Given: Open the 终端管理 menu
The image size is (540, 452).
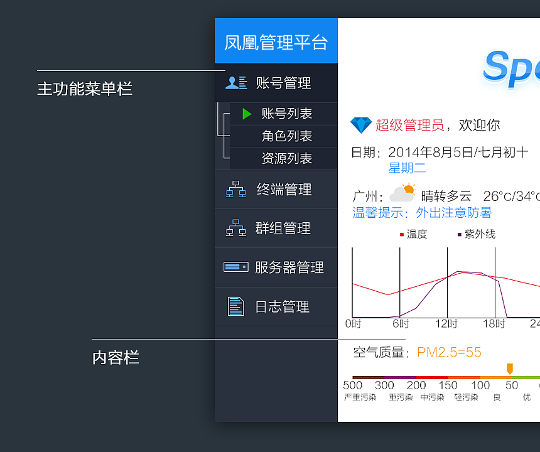Looking at the screenshot, I should click(276, 189).
